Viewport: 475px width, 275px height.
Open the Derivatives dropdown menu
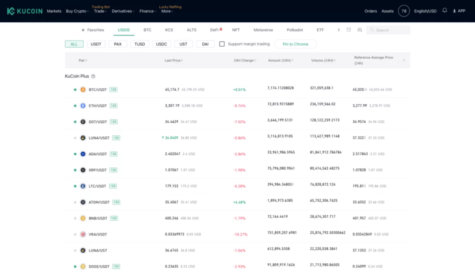pos(123,11)
